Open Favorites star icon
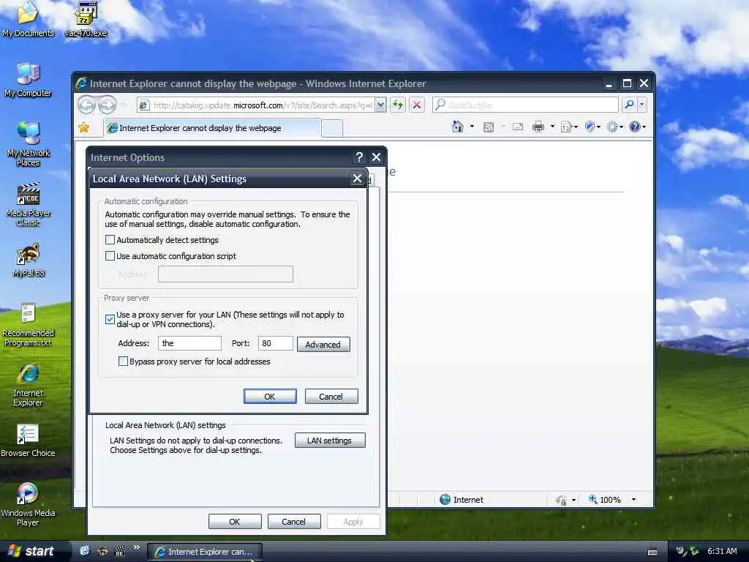Viewport: 749px width, 562px height. click(84, 127)
